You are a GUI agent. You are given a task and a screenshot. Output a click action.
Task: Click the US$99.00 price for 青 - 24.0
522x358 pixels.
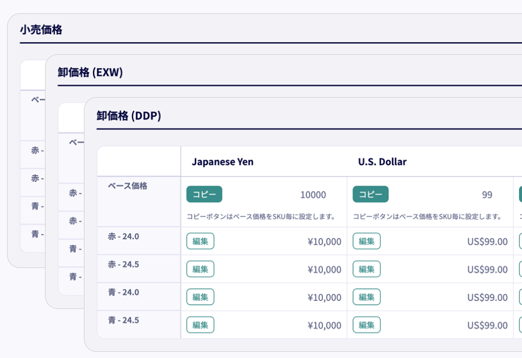[x=487, y=298]
